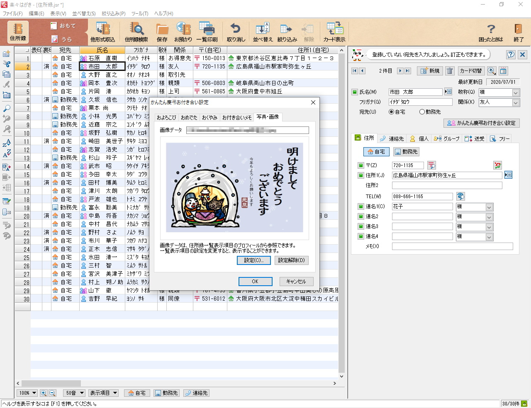Toggle green checkbox beside 連名1(C)
The width and height of the screenshot is (531, 408).
point(360,206)
